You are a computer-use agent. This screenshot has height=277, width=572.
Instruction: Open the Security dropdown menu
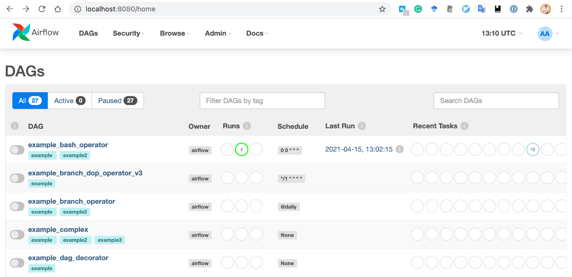pyautogui.click(x=128, y=33)
